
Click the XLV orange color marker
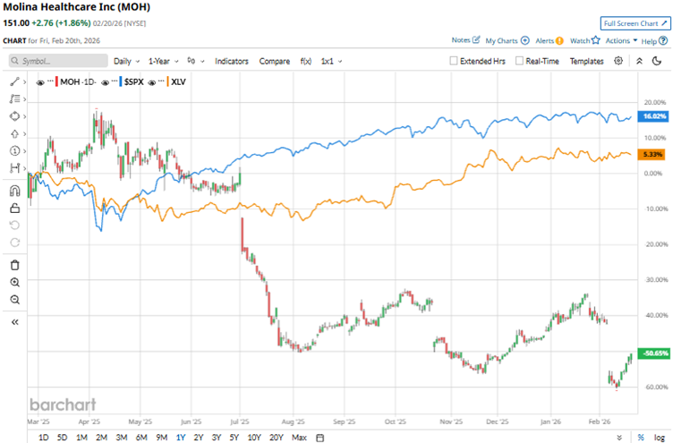click(170, 81)
